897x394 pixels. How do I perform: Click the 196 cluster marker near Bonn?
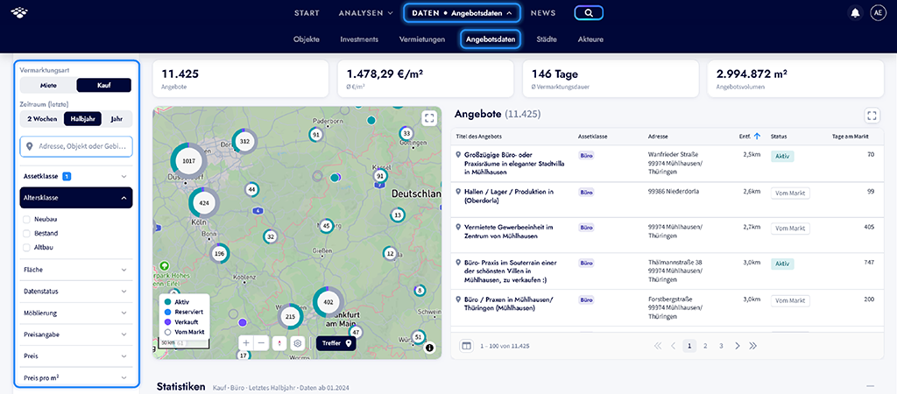coord(219,253)
